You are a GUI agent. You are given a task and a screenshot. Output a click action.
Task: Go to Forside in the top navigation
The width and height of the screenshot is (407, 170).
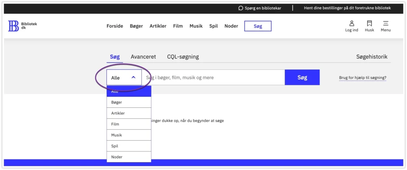(x=115, y=26)
